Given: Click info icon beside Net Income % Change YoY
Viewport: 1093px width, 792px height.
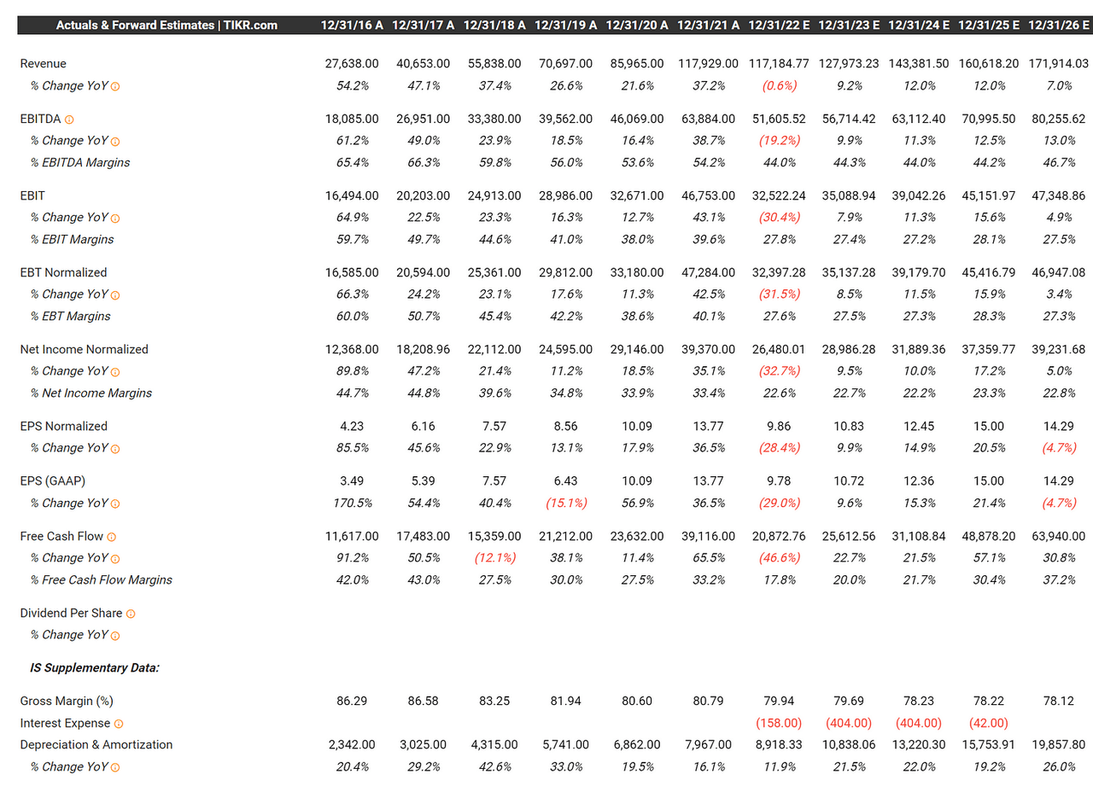Looking at the screenshot, I should pyautogui.click(x=115, y=372).
